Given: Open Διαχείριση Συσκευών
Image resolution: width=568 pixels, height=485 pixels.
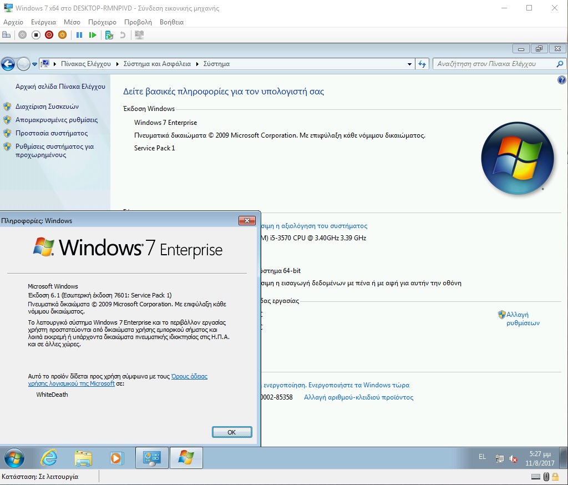Looking at the screenshot, I should pyautogui.click(x=47, y=107).
